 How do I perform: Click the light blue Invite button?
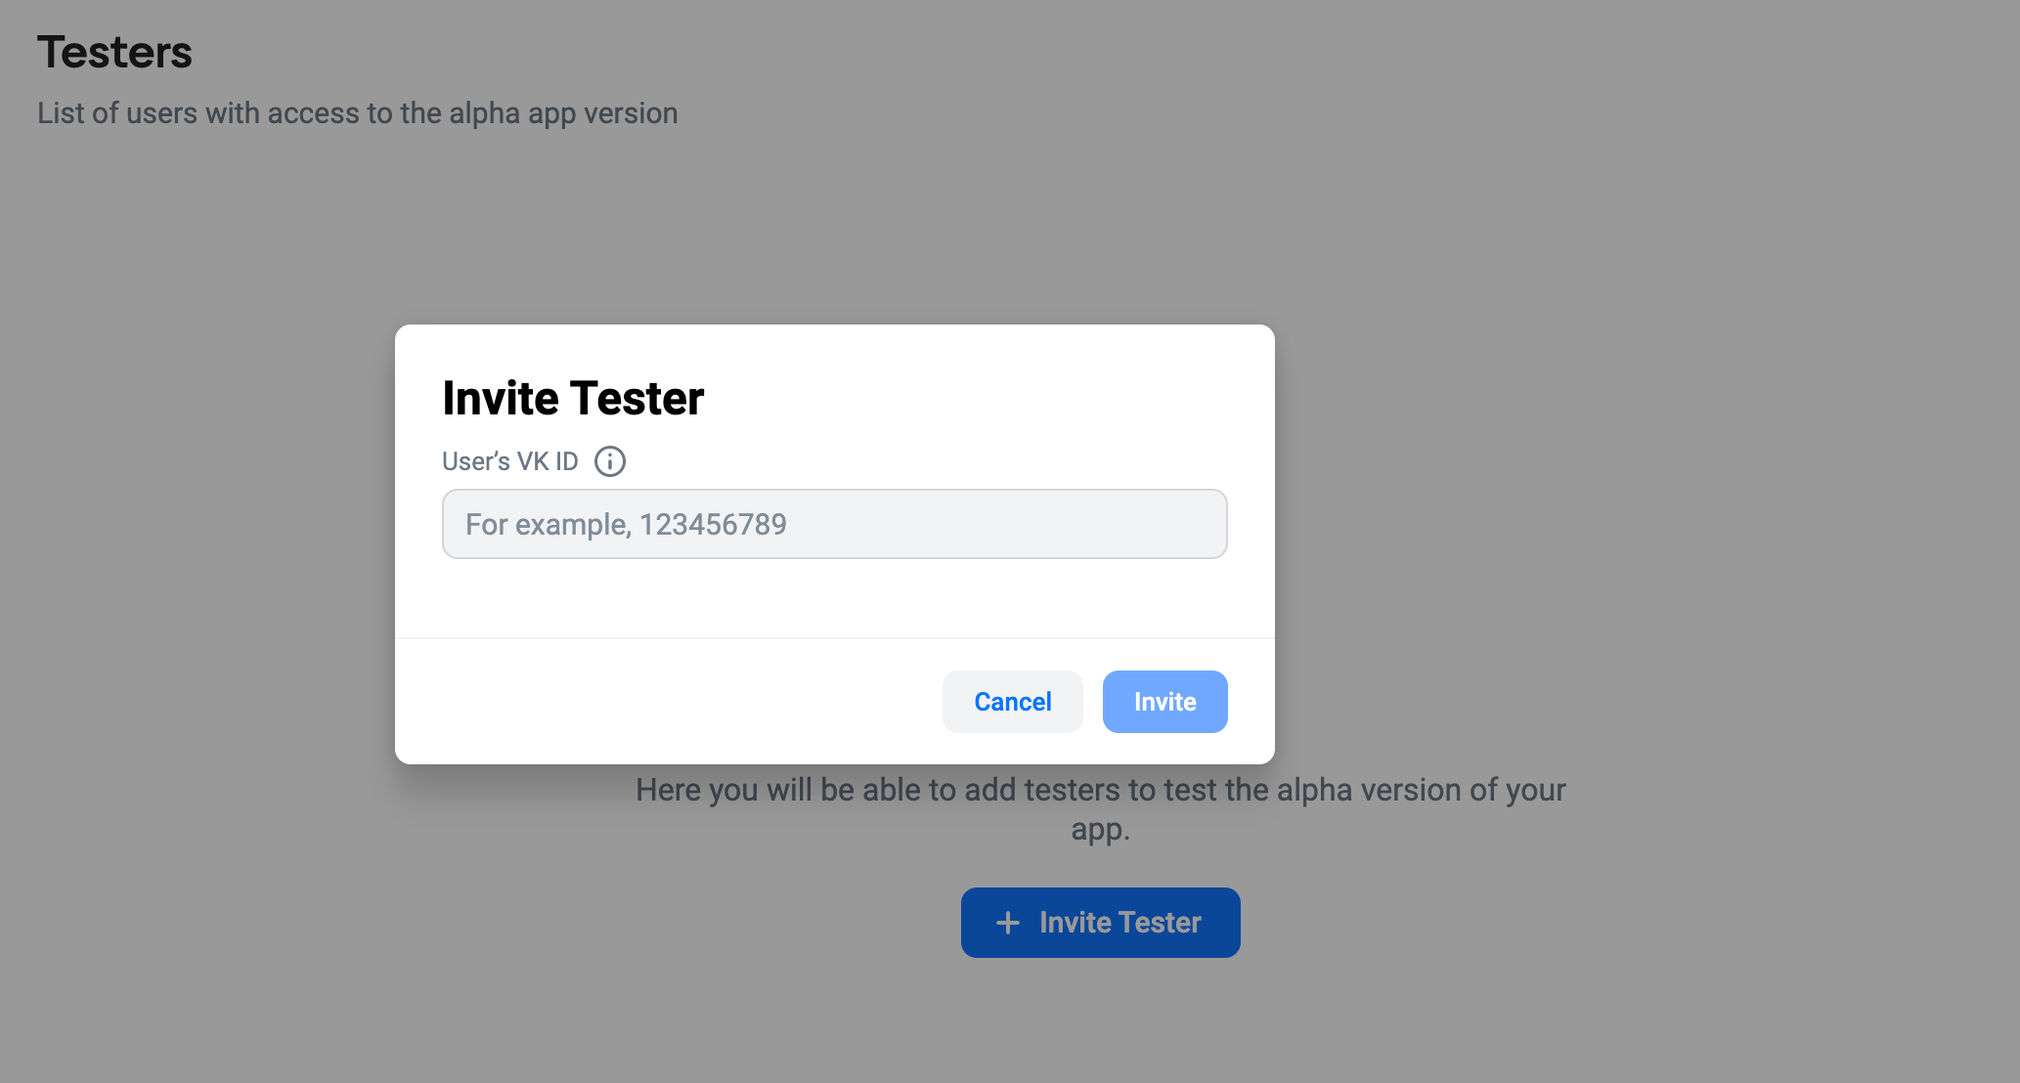[x=1165, y=702]
